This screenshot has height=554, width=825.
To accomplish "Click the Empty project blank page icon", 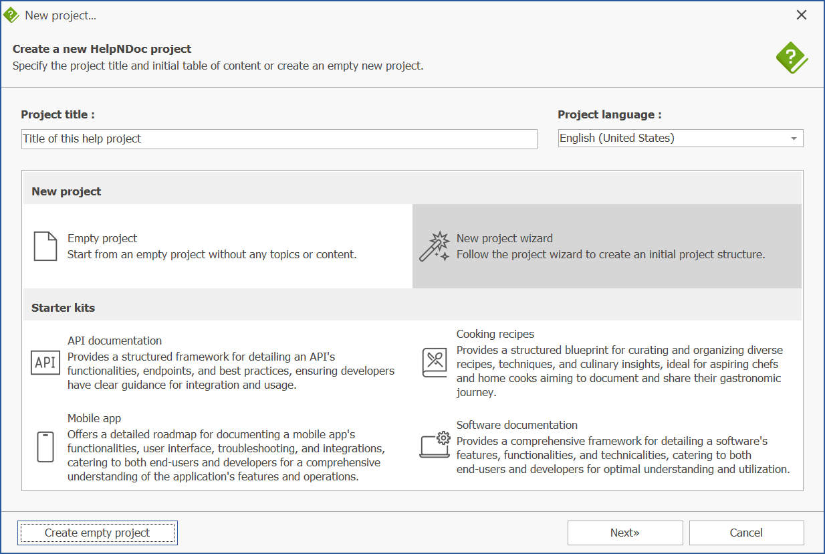I will [x=45, y=246].
